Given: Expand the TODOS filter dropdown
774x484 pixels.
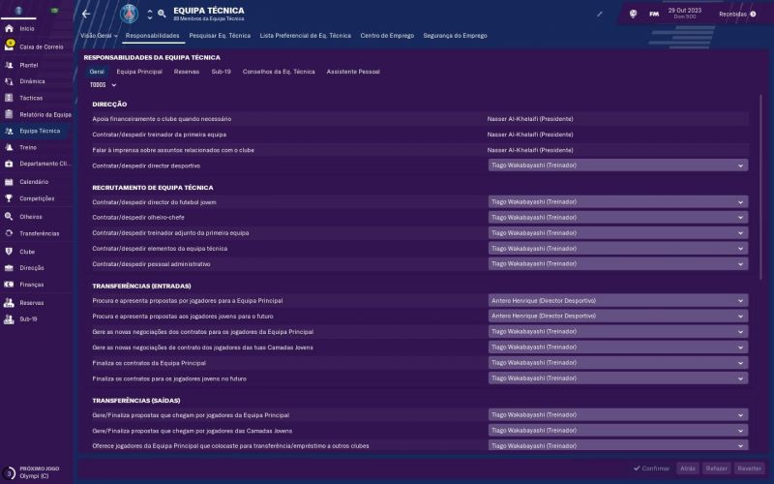Looking at the screenshot, I should (103, 85).
